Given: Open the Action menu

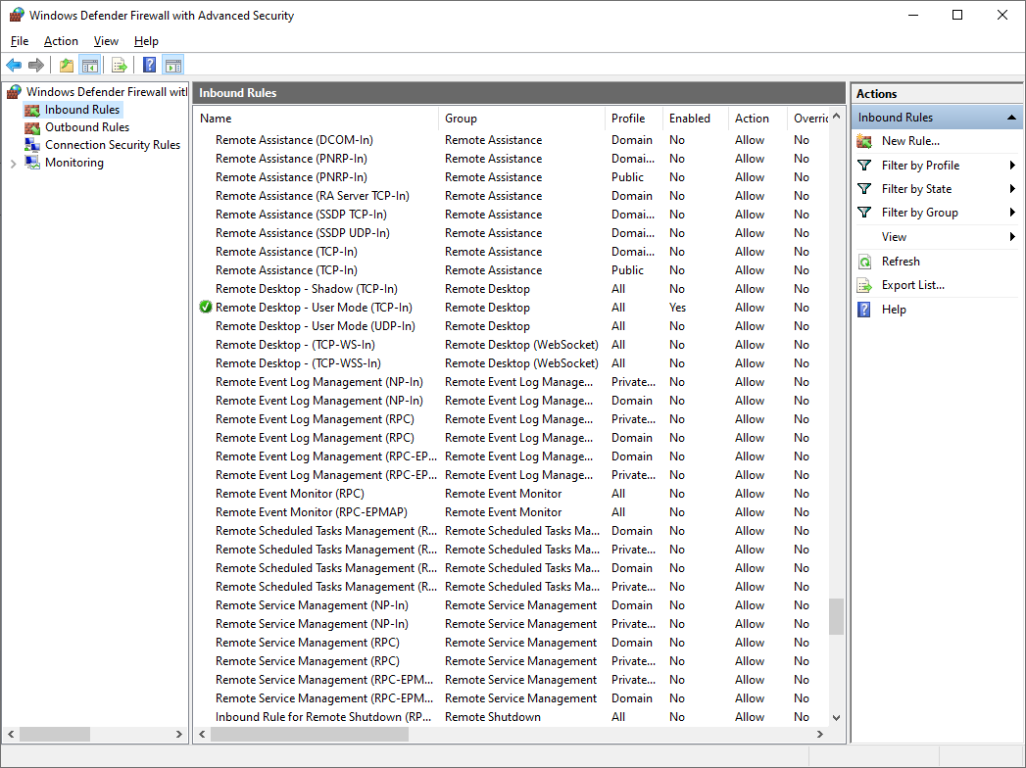Looking at the screenshot, I should (x=61, y=41).
